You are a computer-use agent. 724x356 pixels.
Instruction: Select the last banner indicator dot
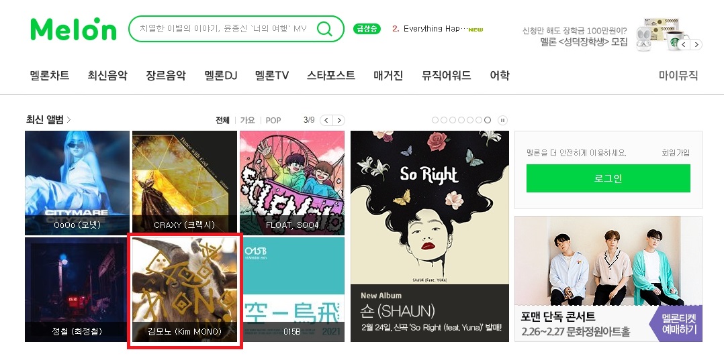pyautogui.click(x=488, y=121)
